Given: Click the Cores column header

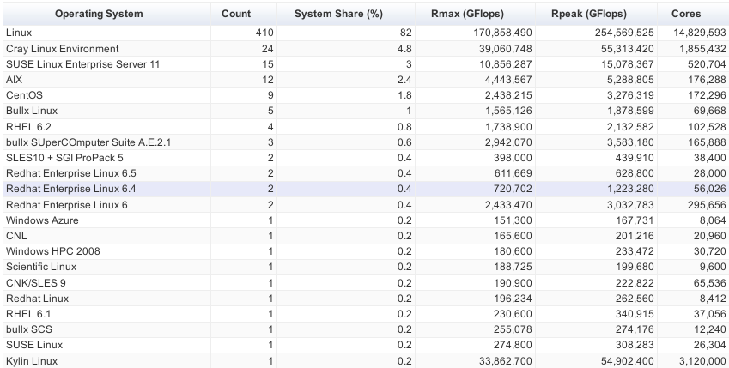Looking at the screenshot, I should (x=693, y=14).
